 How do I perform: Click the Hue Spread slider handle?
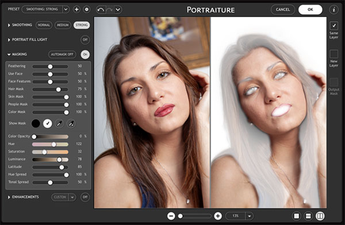point(66,175)
